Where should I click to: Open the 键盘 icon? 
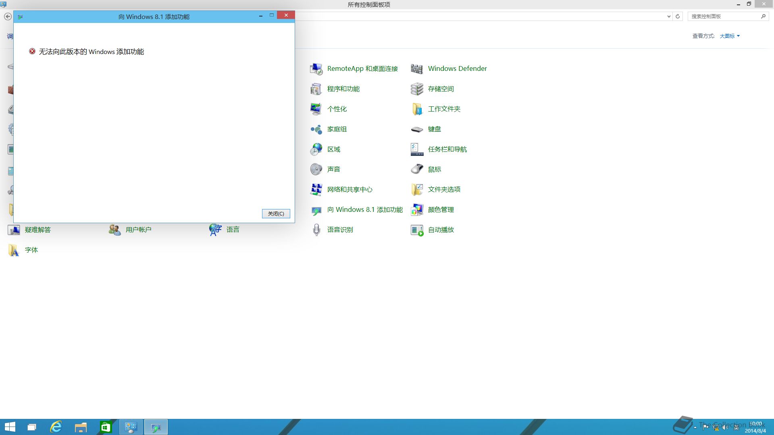tap(417, 129)
